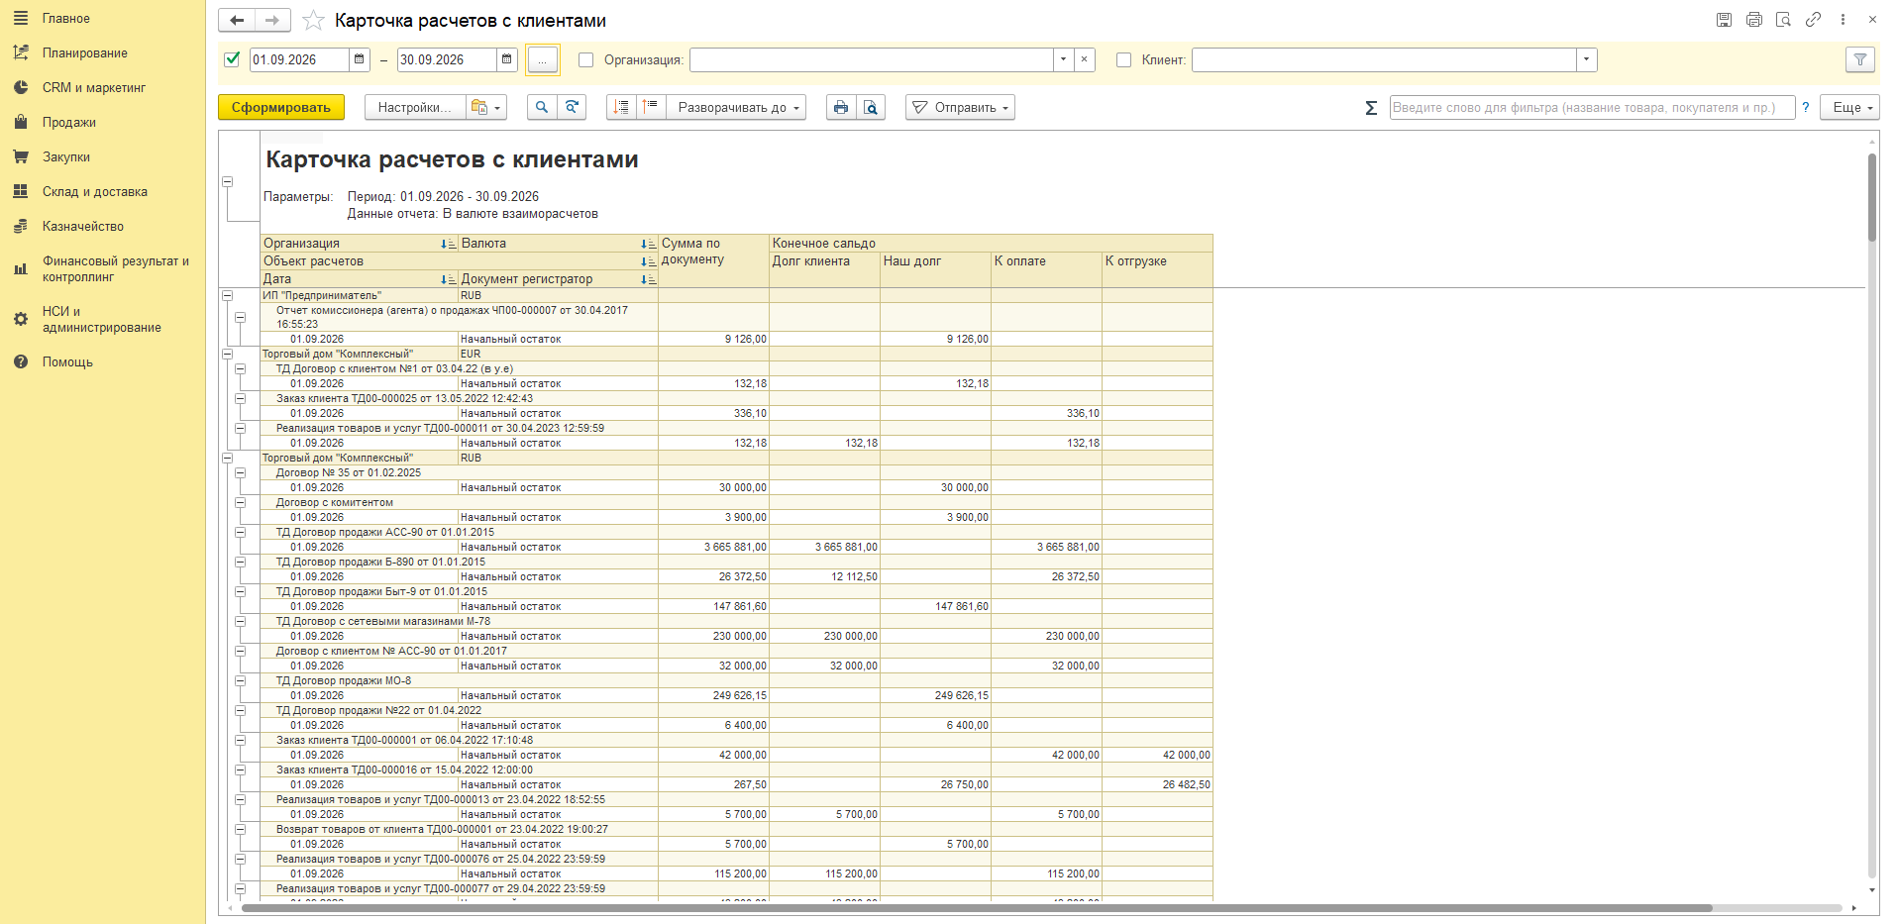This screenshot has height=924, width=1898.
Task: Click the vertical scrollbar of the report
Action: (1872, 198)
